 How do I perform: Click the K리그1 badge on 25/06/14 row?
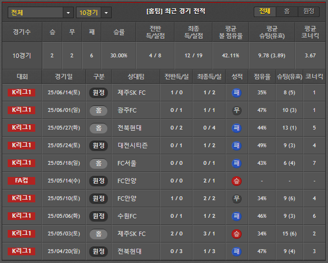[21, 93]
